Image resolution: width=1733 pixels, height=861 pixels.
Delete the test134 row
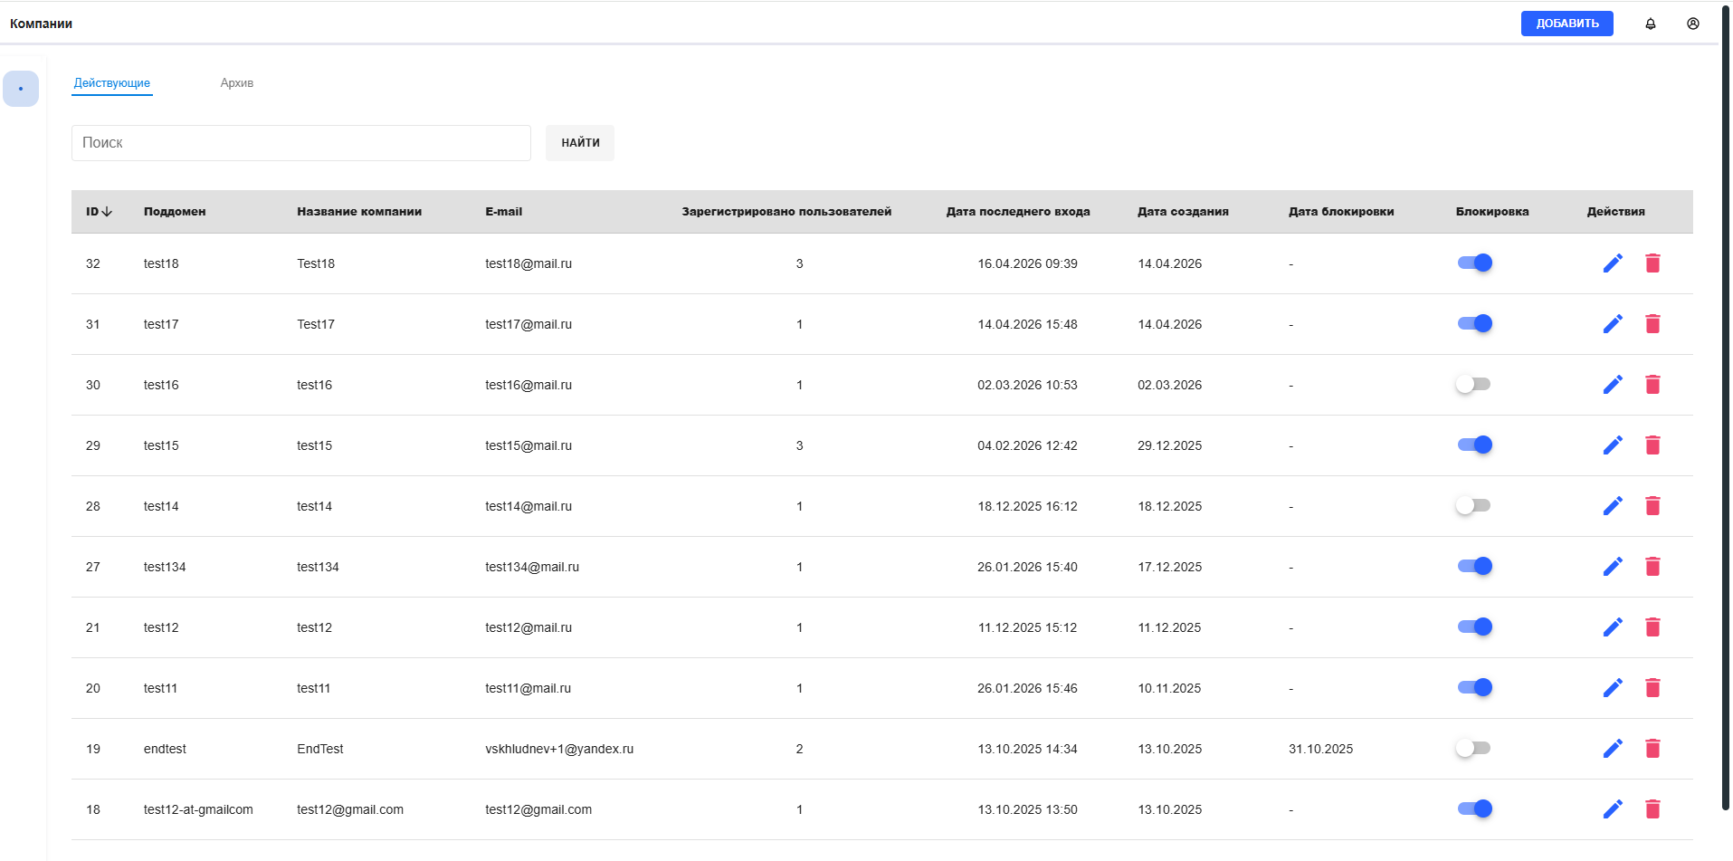(x=1652, y=567)
